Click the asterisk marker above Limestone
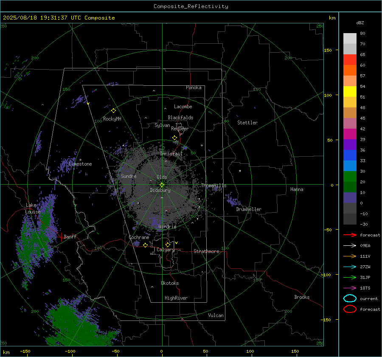Image resolution: width=382 pixels, height=357 pixels. 80,160
